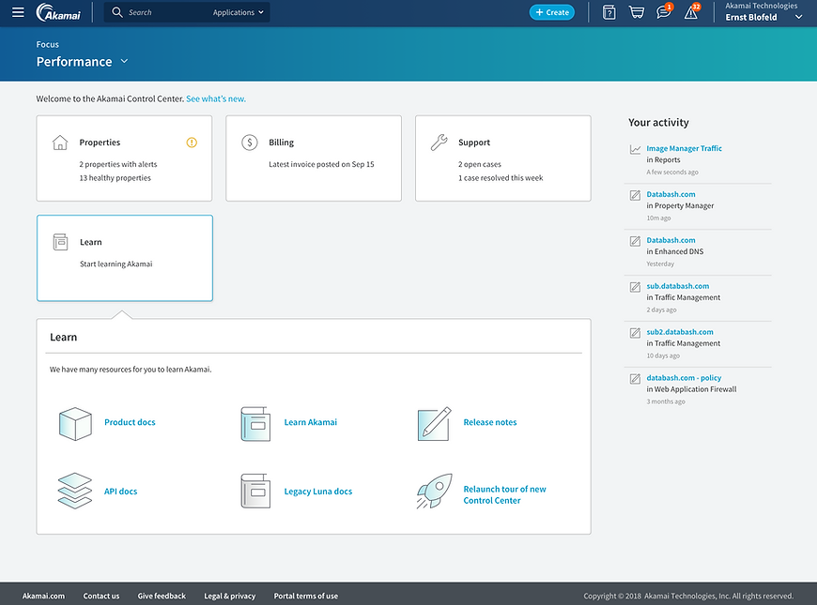Select the Billing card

tap(314, 159)
